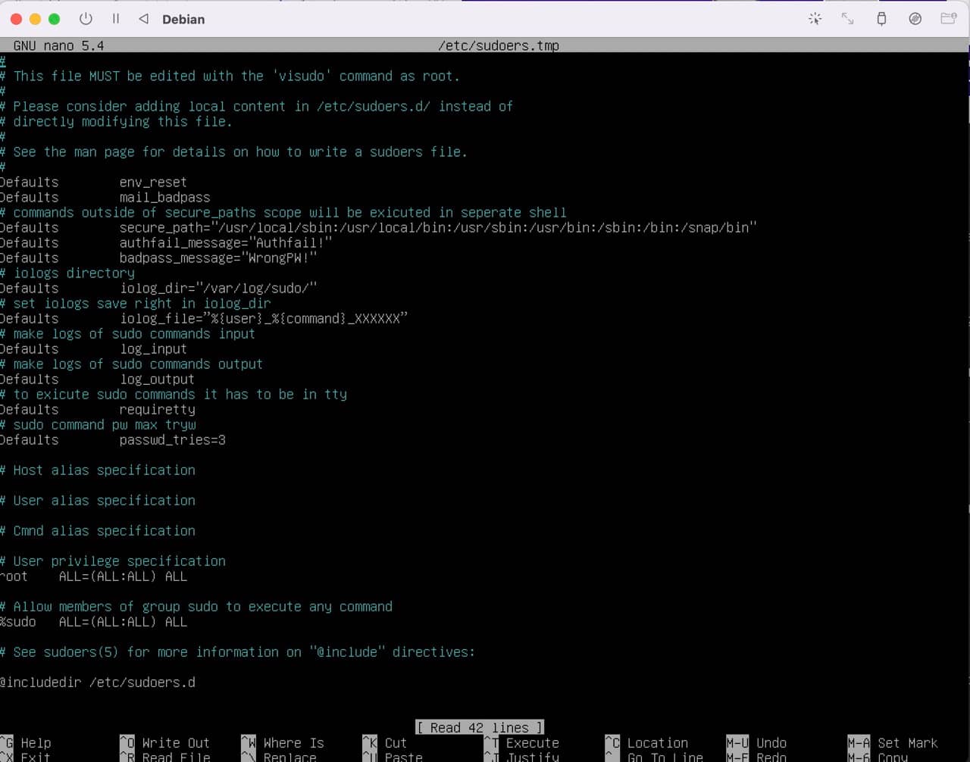Click the VM power button icon
This screenshot has height=762, width=970.
click(86, 19)
